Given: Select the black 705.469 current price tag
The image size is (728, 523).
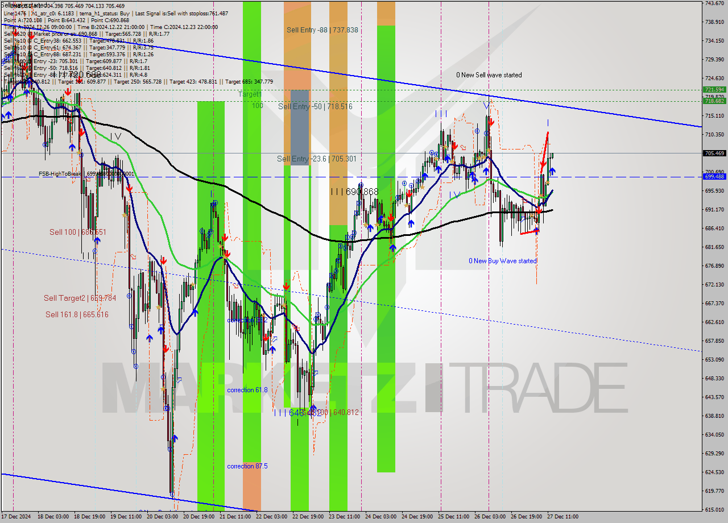Looking at the screenshot, I should point(714,153).
